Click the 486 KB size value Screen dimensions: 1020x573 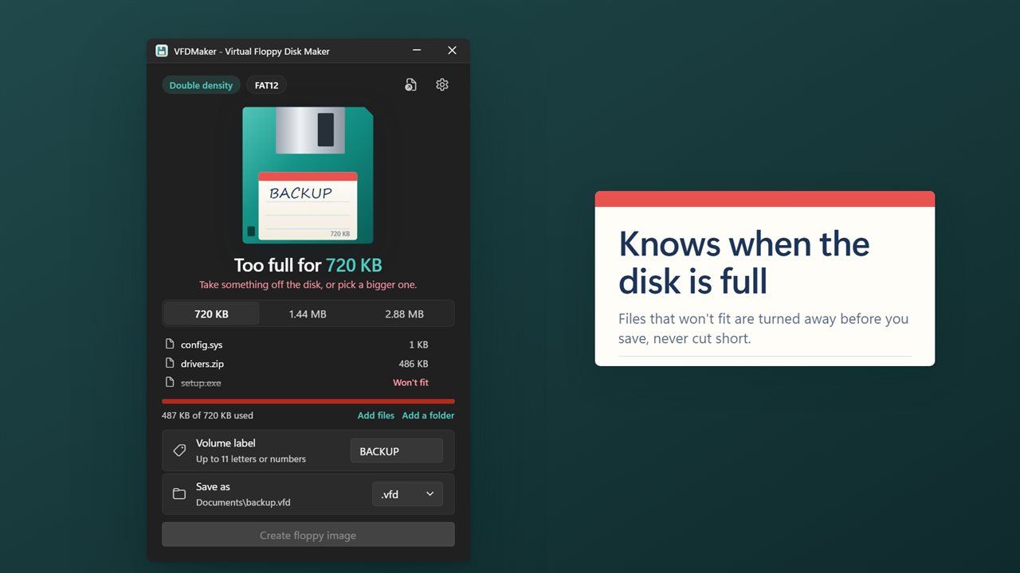point(414,364)
